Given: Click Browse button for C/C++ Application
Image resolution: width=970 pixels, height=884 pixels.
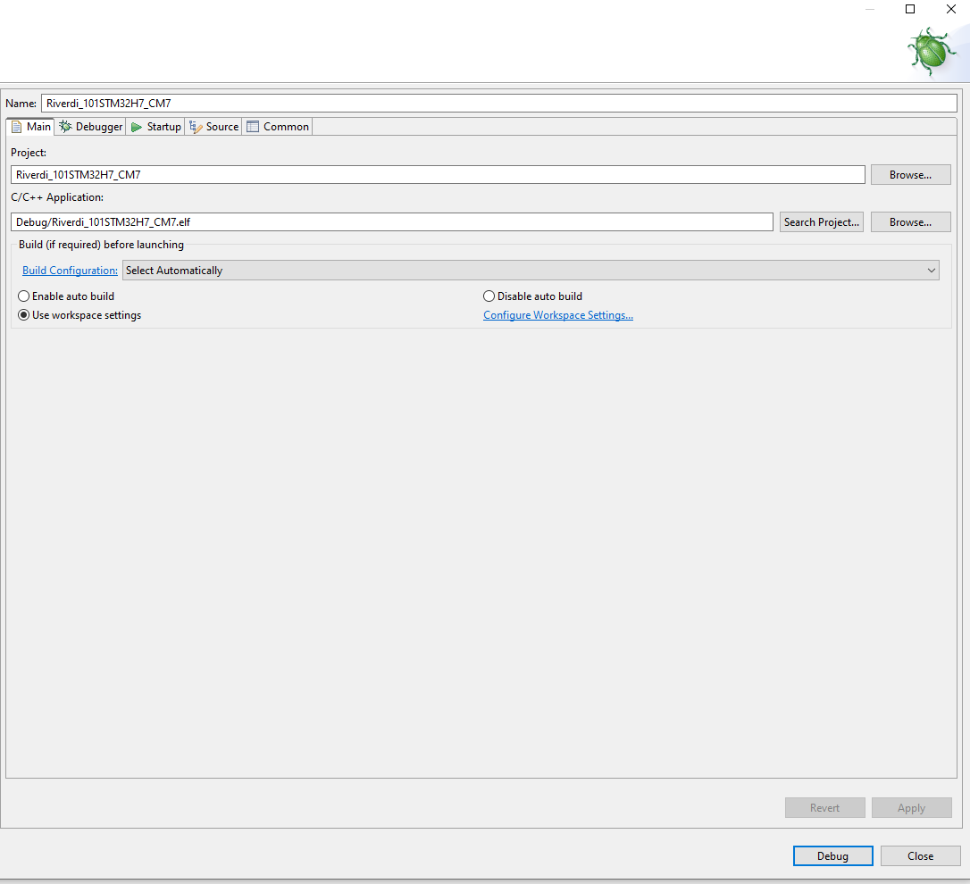Looking at the screenshot, I should tap(911, 222).
